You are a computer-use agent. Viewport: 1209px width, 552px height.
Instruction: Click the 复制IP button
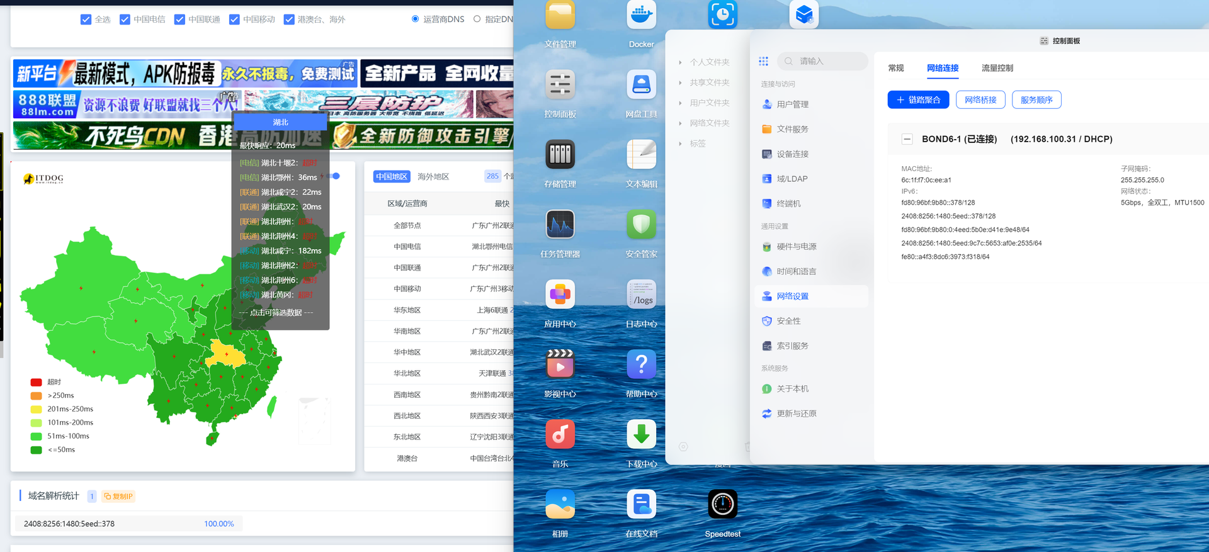[x=118, y=497]
